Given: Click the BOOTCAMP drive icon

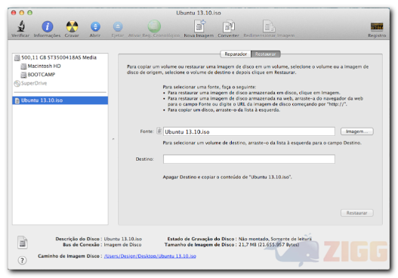Looking at the screenshot, I should pos(23,75).
